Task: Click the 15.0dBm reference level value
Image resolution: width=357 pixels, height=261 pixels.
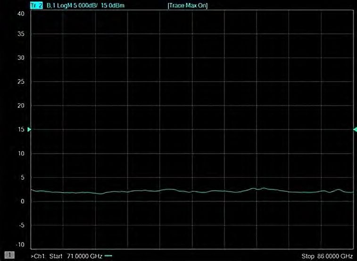Action: (112, 6)
